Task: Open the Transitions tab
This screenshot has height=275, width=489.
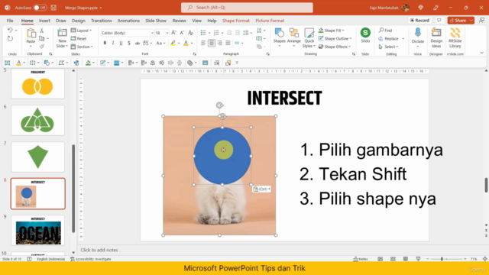Action: 102,21
